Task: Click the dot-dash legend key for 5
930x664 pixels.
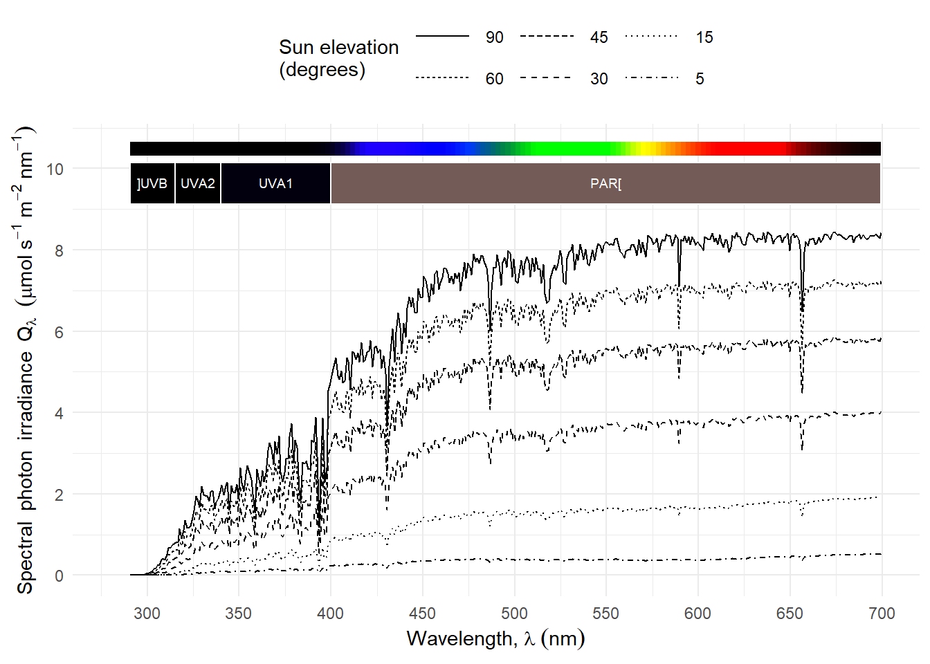Action: pos(652,78)
